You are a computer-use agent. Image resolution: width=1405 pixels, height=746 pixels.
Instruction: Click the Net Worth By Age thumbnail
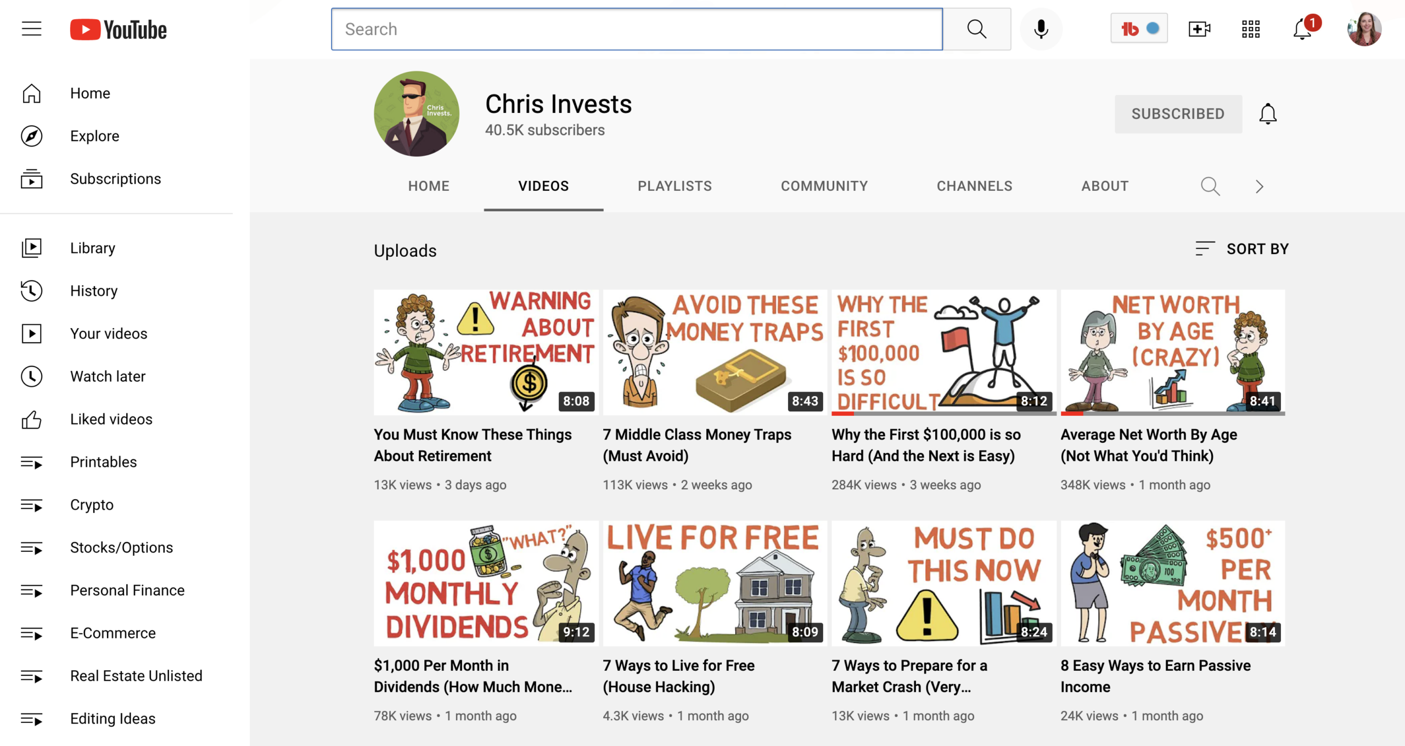coord(1173,352)
